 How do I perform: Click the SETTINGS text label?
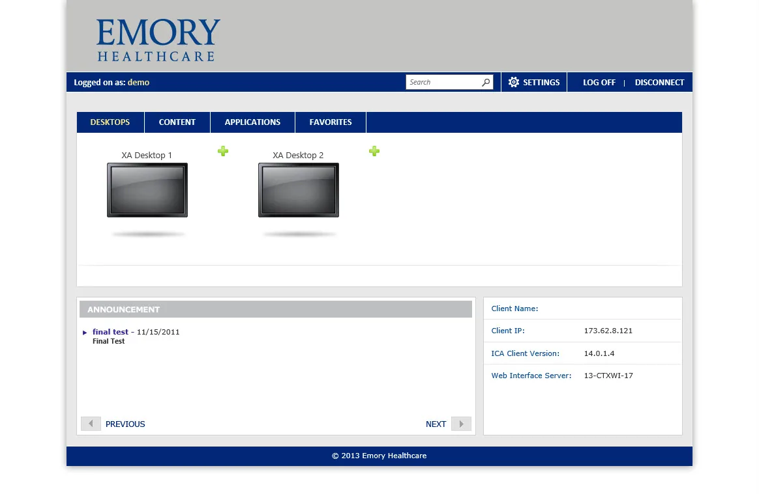(x=541, y=83)
